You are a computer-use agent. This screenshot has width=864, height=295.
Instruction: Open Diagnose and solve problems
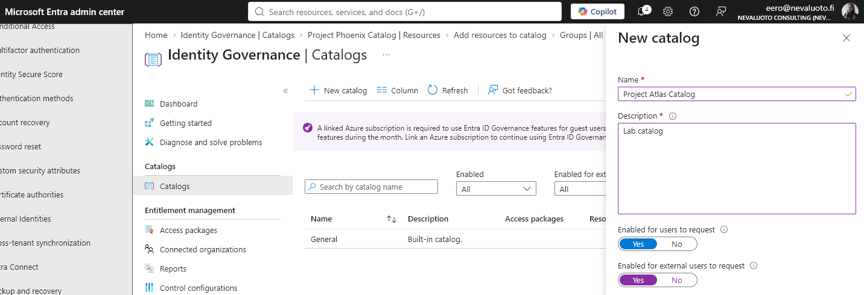point(212,142)
